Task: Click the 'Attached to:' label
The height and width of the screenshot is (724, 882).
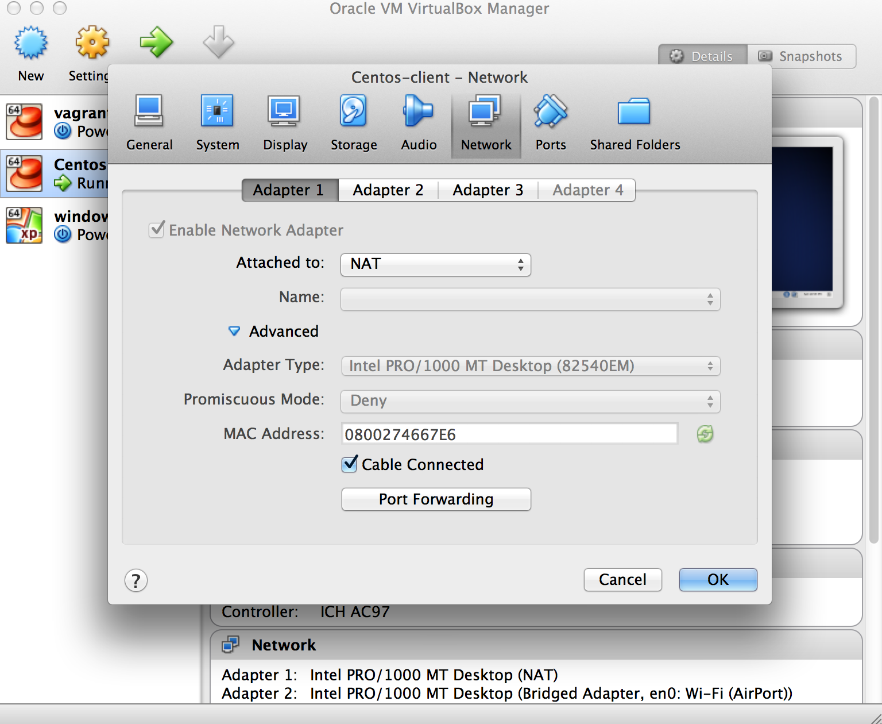Action: click(x=280, y=263)
